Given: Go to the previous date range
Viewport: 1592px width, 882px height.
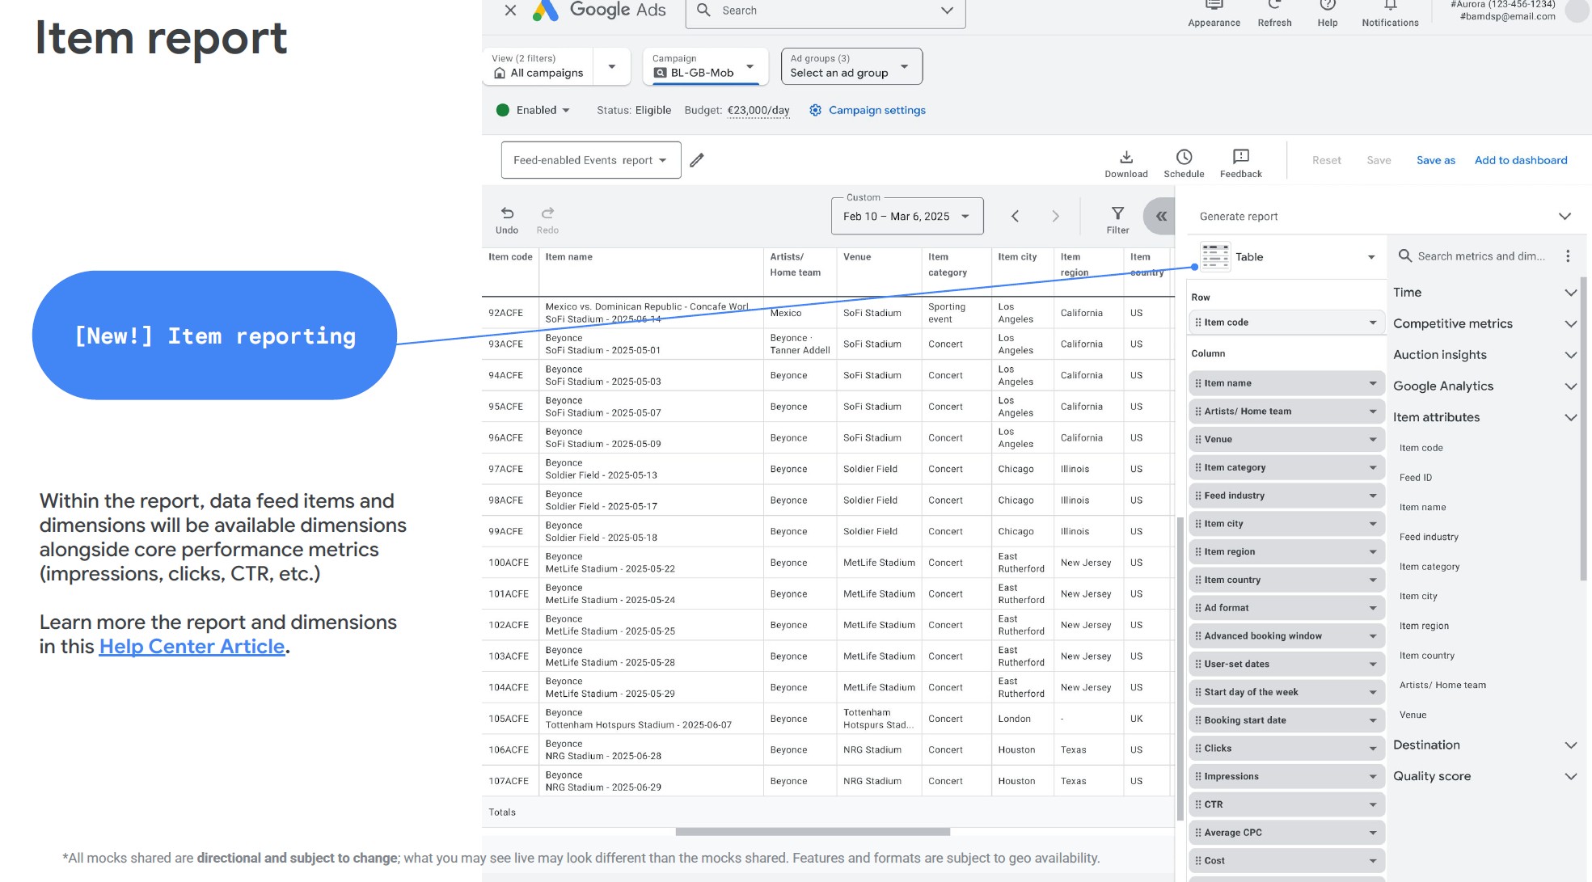Looking at the screenshot, I should [x=1015, y=216].
